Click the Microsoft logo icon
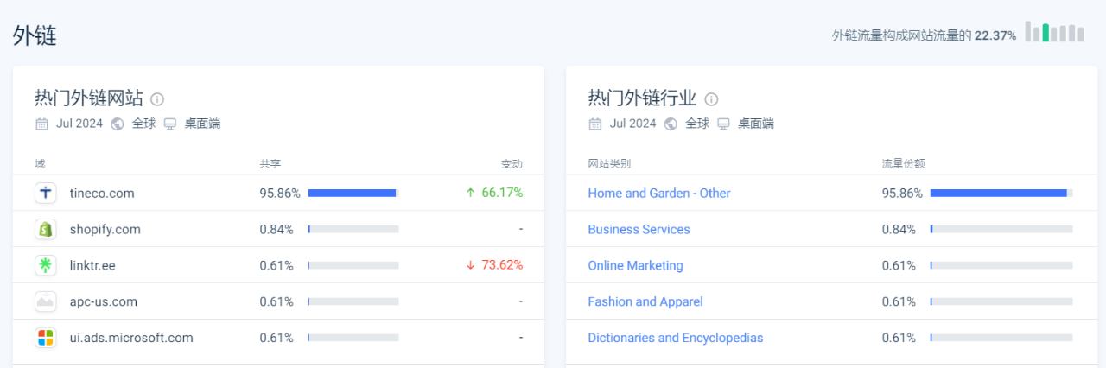 [x=46, y=338]
